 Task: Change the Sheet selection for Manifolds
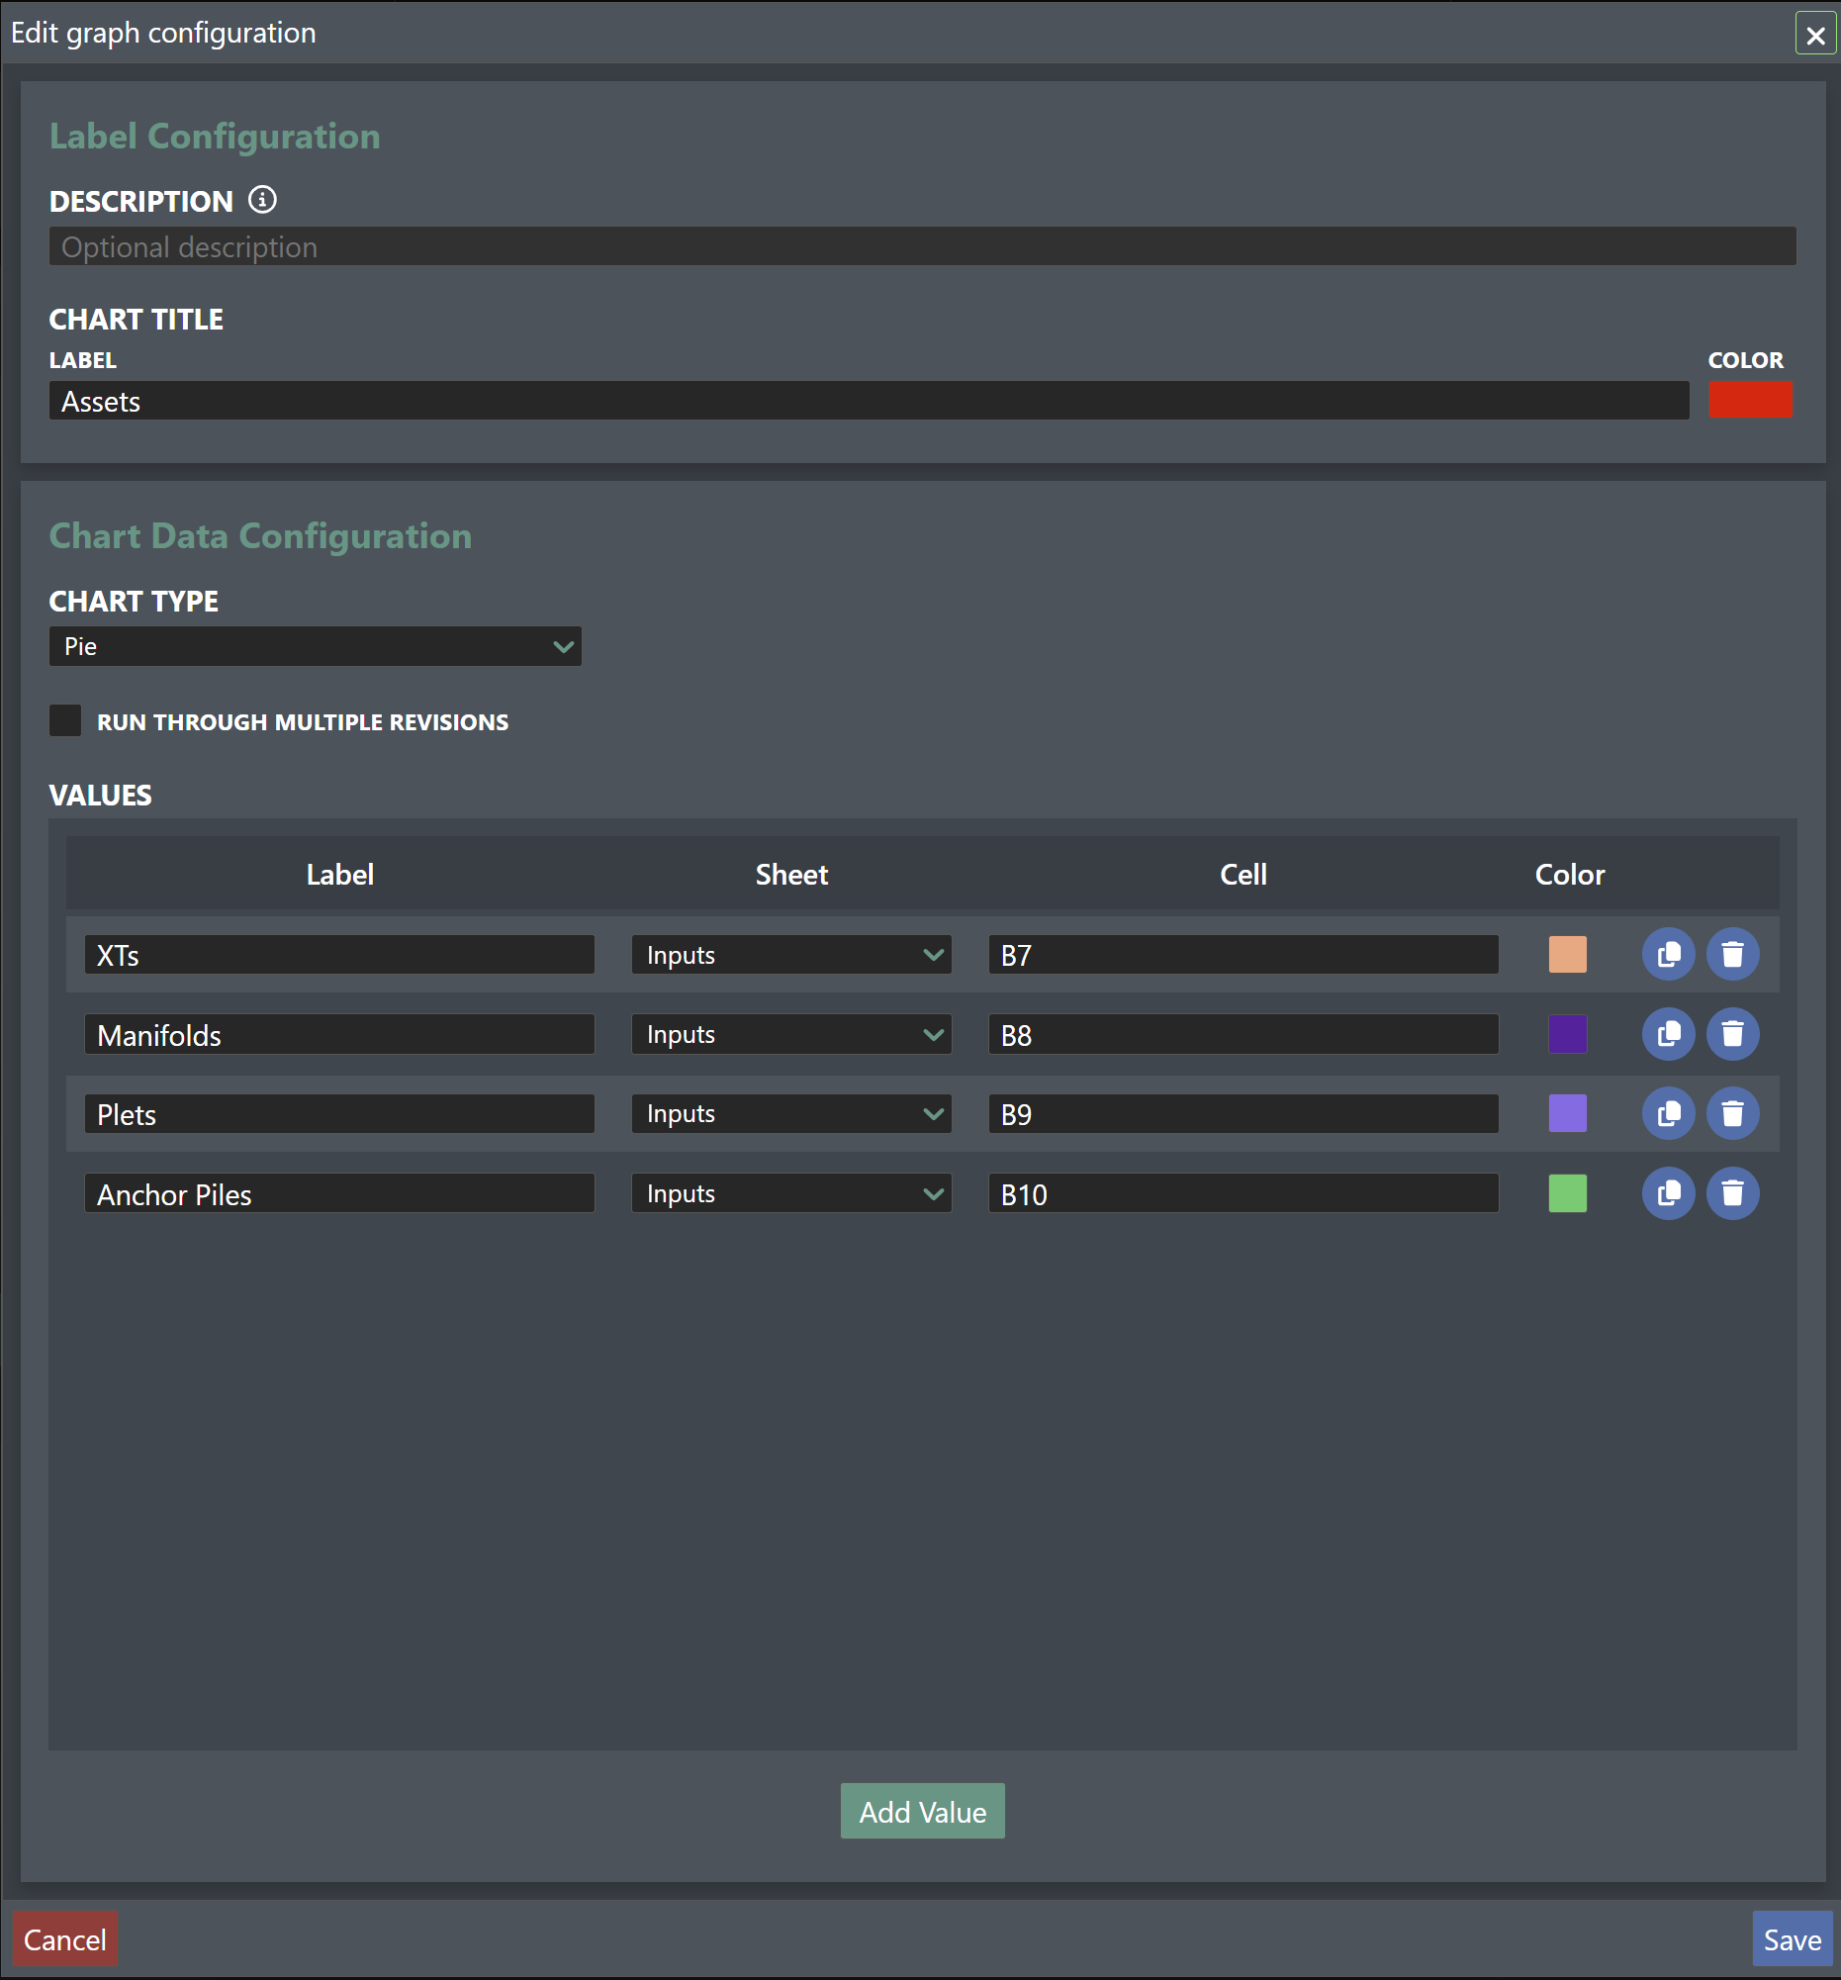(x=790, y=1034)
